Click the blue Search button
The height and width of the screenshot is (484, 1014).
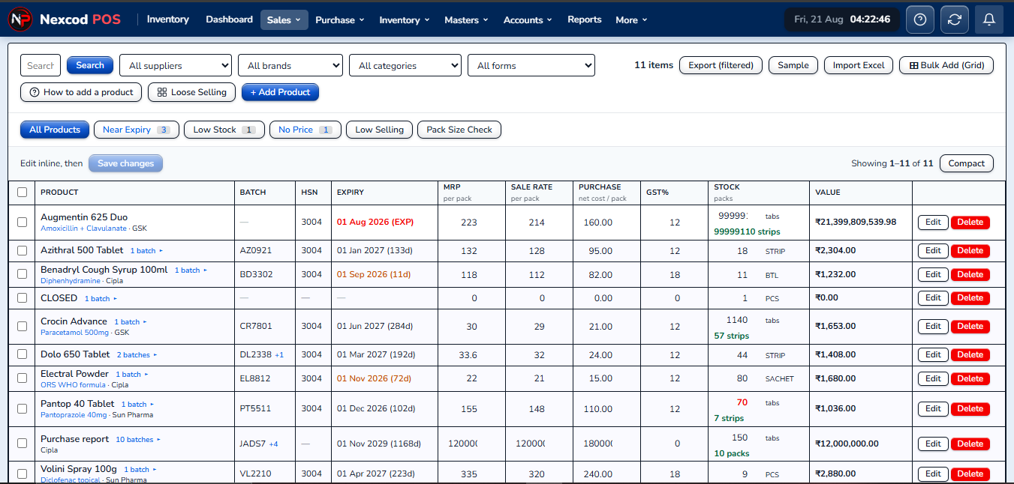coord(90,65)
